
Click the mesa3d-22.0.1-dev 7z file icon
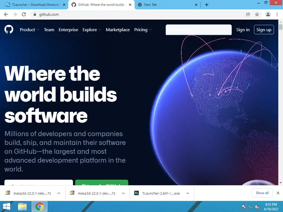pos(72,193)
